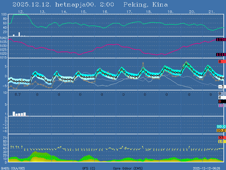
Task: Select day 15 on the date axis
Action: [x=83, y=12]
